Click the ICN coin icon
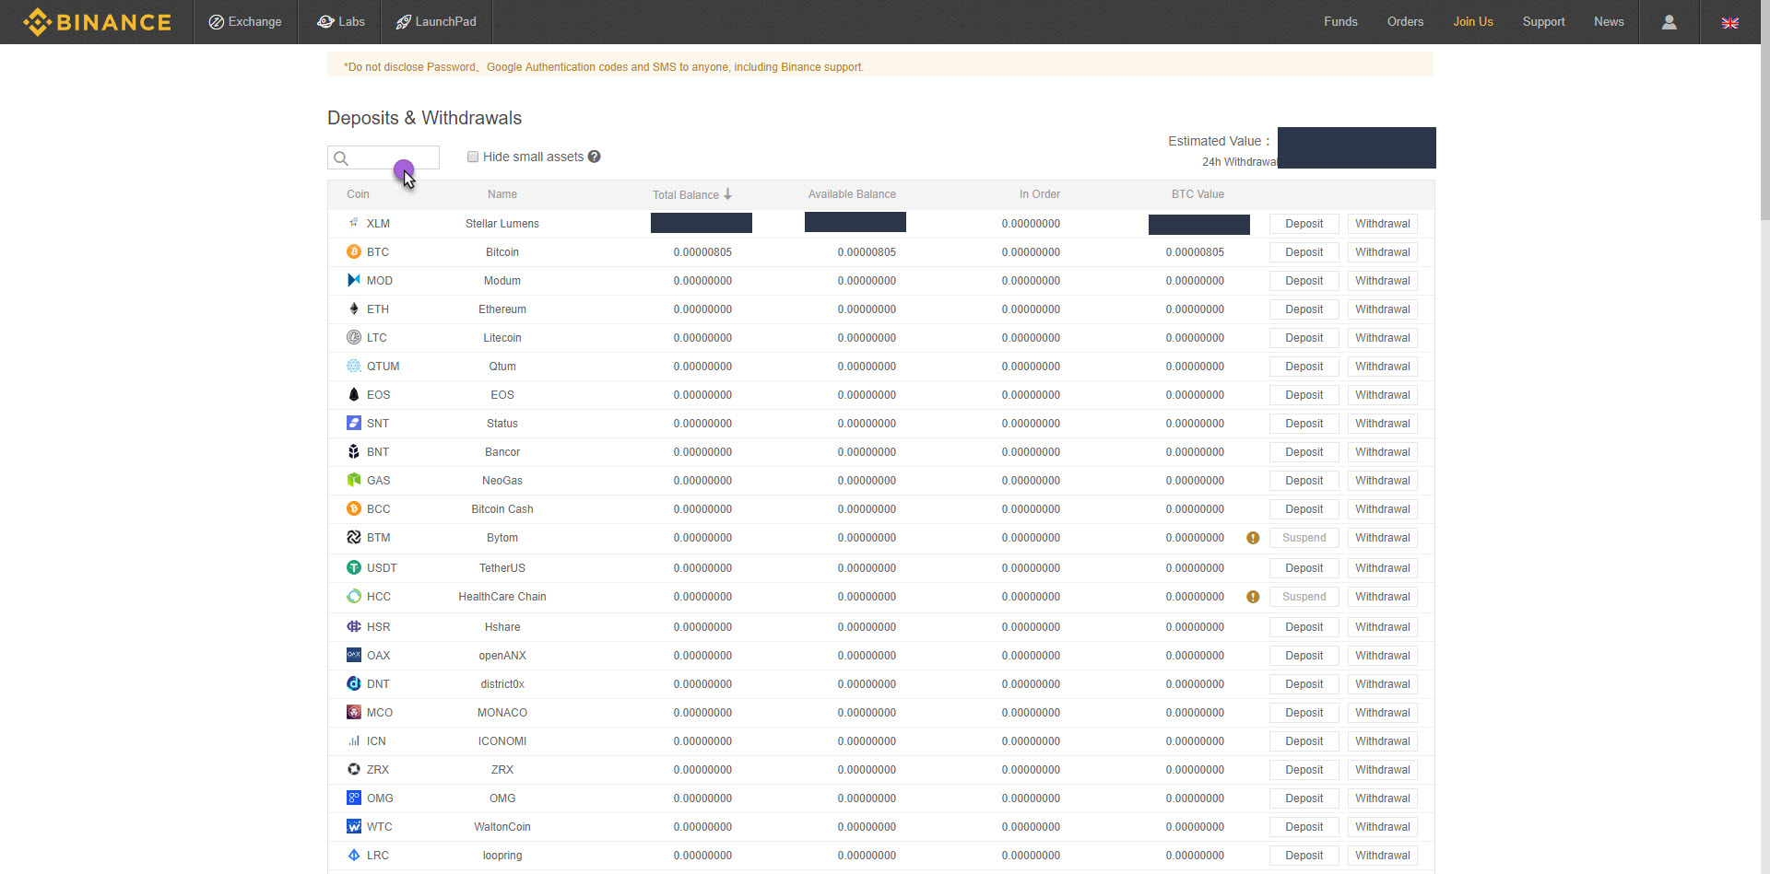The height and width of the screenshot is (874, 1770). 354,740
